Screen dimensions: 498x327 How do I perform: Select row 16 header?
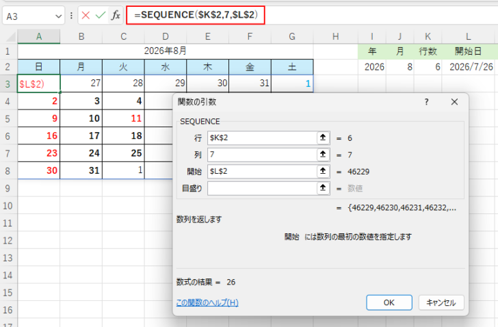pyautogui.click(x=8, y=310)
